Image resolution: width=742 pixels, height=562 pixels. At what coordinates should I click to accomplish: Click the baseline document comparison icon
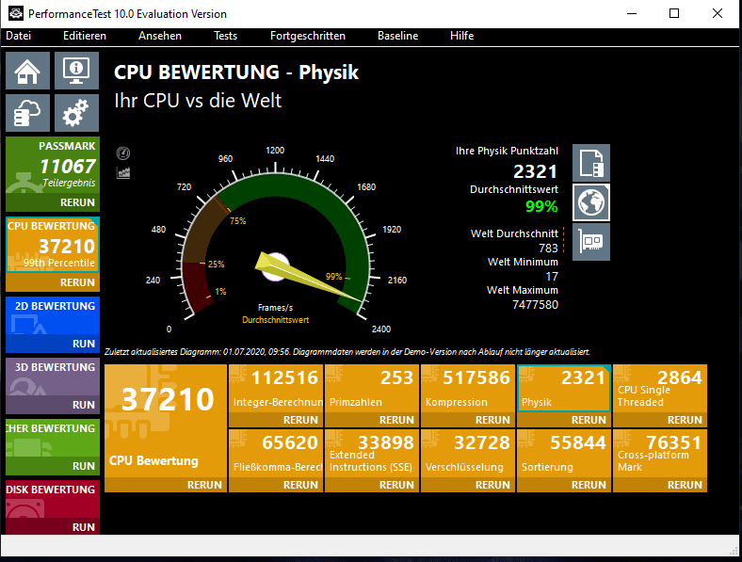tap(591, 163)
